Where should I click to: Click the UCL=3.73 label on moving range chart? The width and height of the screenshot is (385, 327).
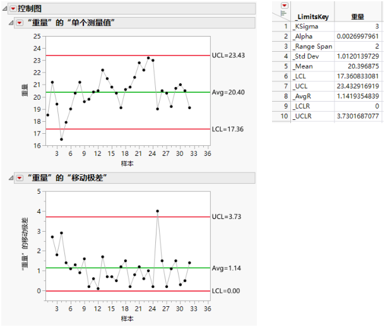click(227, 217)
